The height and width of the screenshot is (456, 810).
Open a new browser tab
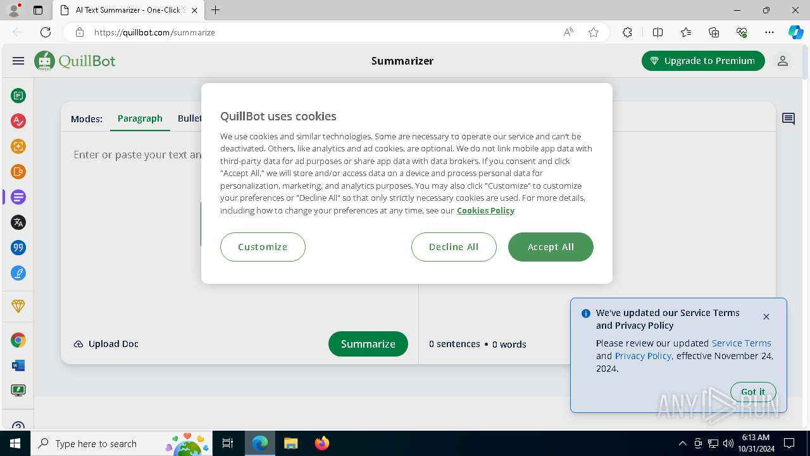coord(216,10)
